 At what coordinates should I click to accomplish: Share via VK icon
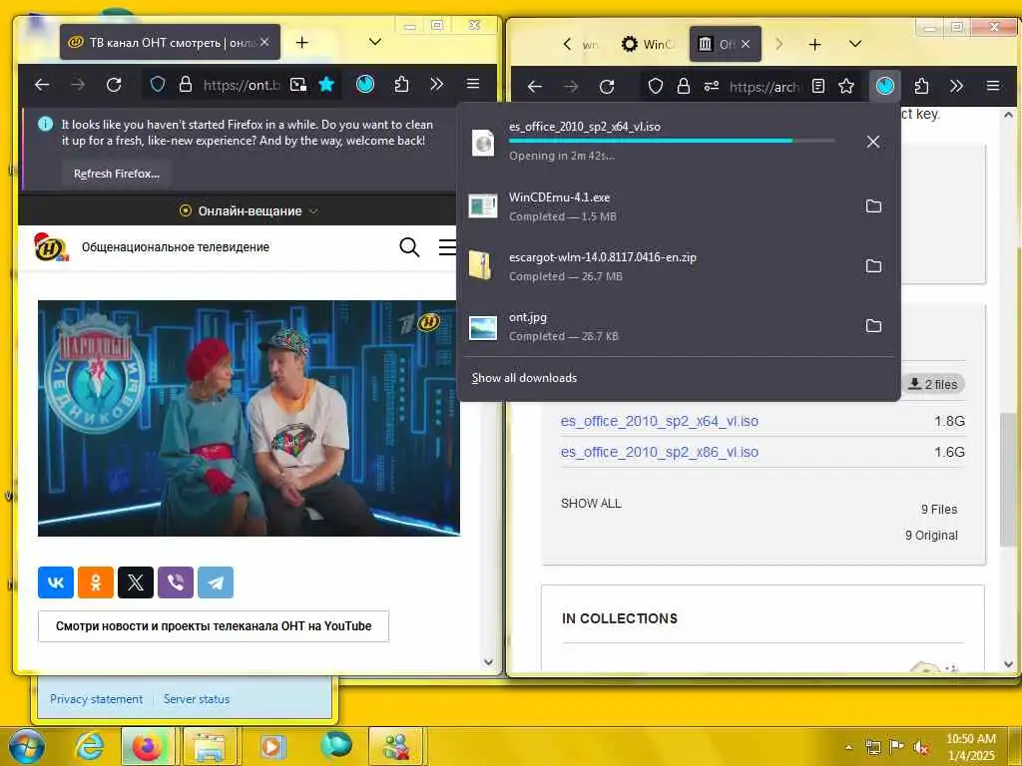point(56,582)
